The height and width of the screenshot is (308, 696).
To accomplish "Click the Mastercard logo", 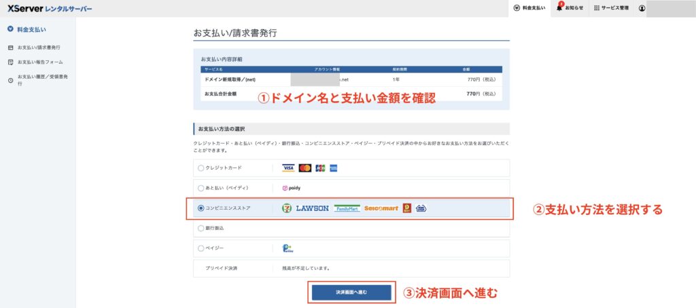I will (304, 168).
